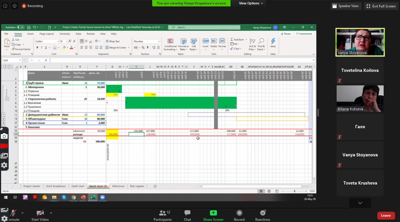The height and width of the screenshot is (222, 400).
Task: Open the Sort & Filter tool
Action: (x=252, y=44)
